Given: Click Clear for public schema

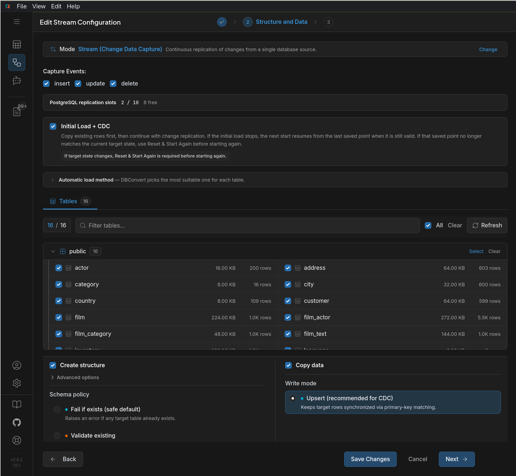Looking at the screenshot, I should point(494,251).
